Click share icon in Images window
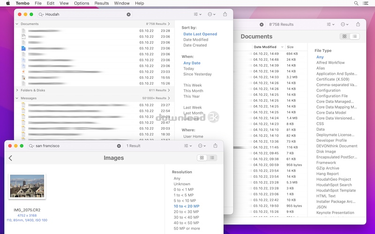375x234 pixels. 215,146
